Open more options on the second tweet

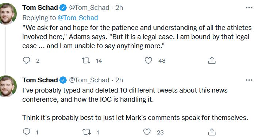(x=249, y=80)
